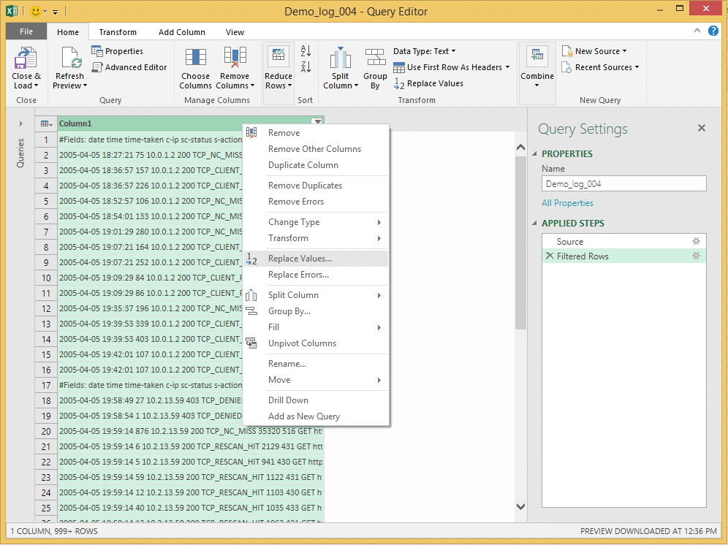Choose Remove Errors
The width and height of the screenshot is (728, 545).
coord(316,202)
